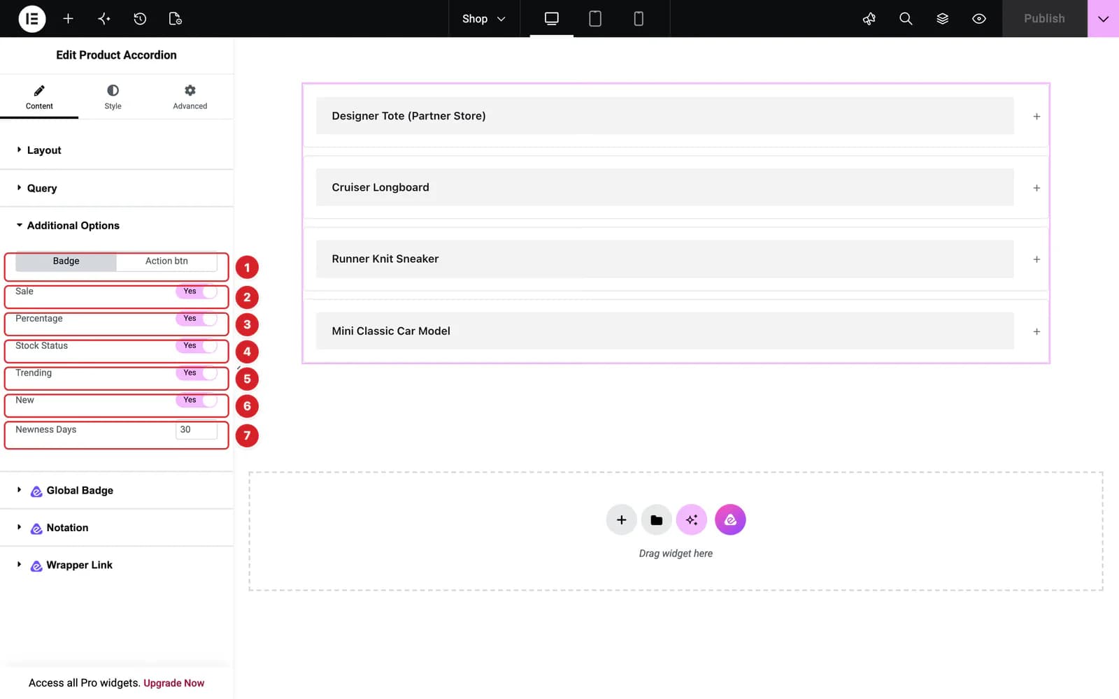This screenshot has height=699, width=1119.
Task: Expand the first accordion item plus icon
Action: pos(1036,117)
